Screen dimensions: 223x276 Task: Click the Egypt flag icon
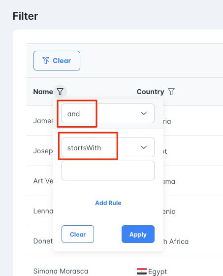point(142,271)
